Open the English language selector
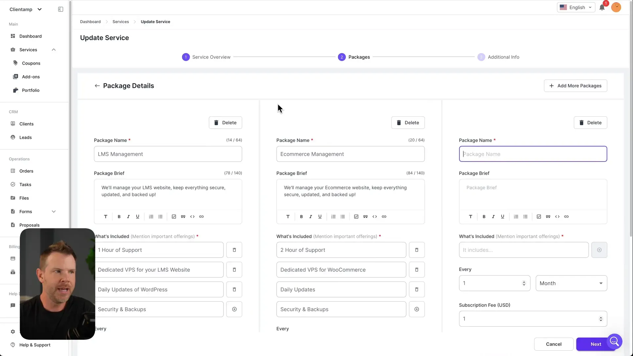This screenshot has height=356, width=633. tap(576, 7)
